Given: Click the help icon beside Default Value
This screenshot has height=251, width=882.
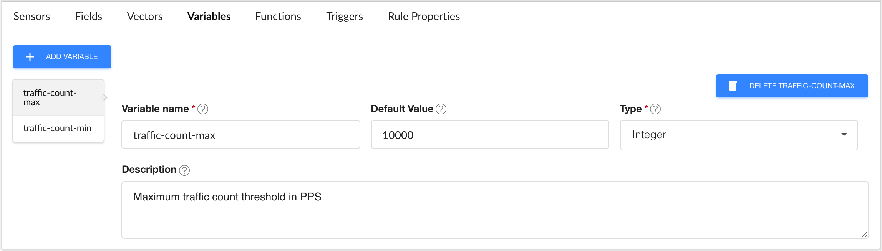Looking at the screenshot, I should tap(441, 109).
